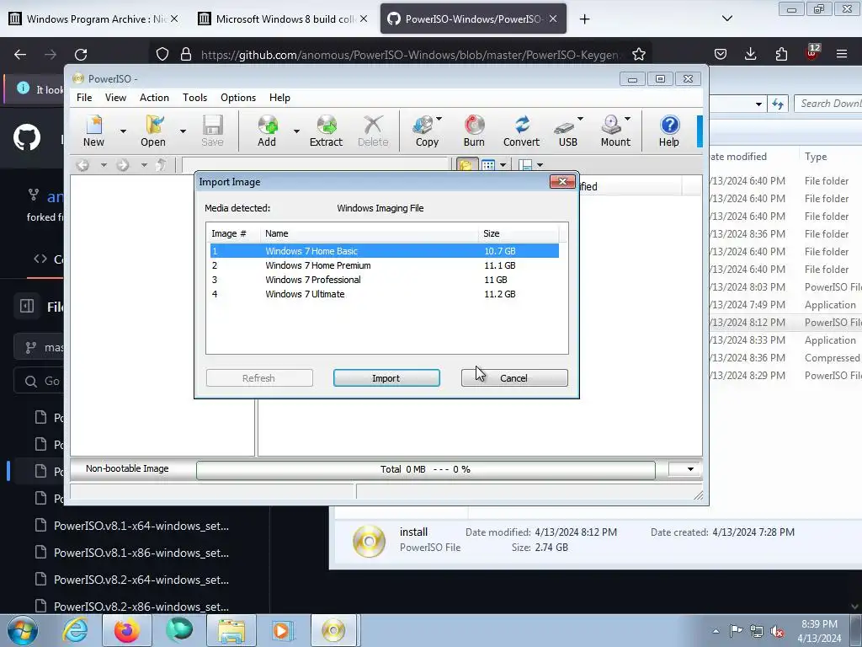This screenshot has height=647, width=862.
Task: Open the View menu in PowerISO
Action: (x=116, y=98)
